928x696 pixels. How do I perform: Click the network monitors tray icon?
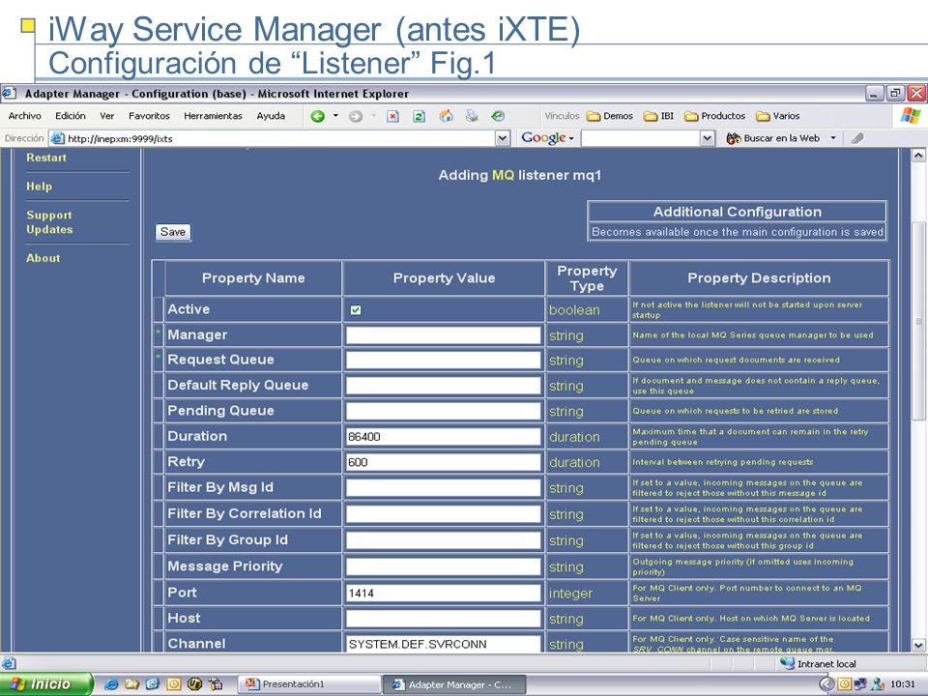click(860, 684)
